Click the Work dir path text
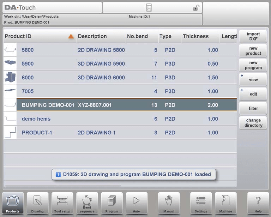271x217 pixels. click(31, 17)
